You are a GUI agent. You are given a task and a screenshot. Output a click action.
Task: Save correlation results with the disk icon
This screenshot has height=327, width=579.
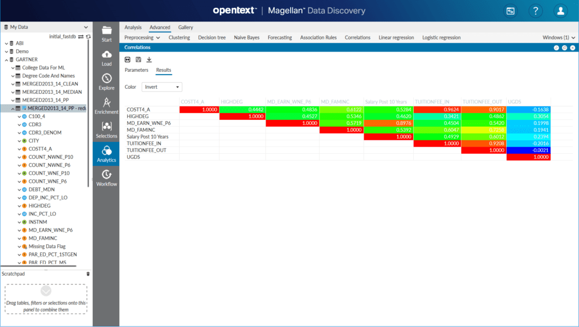tap(137, 59)
